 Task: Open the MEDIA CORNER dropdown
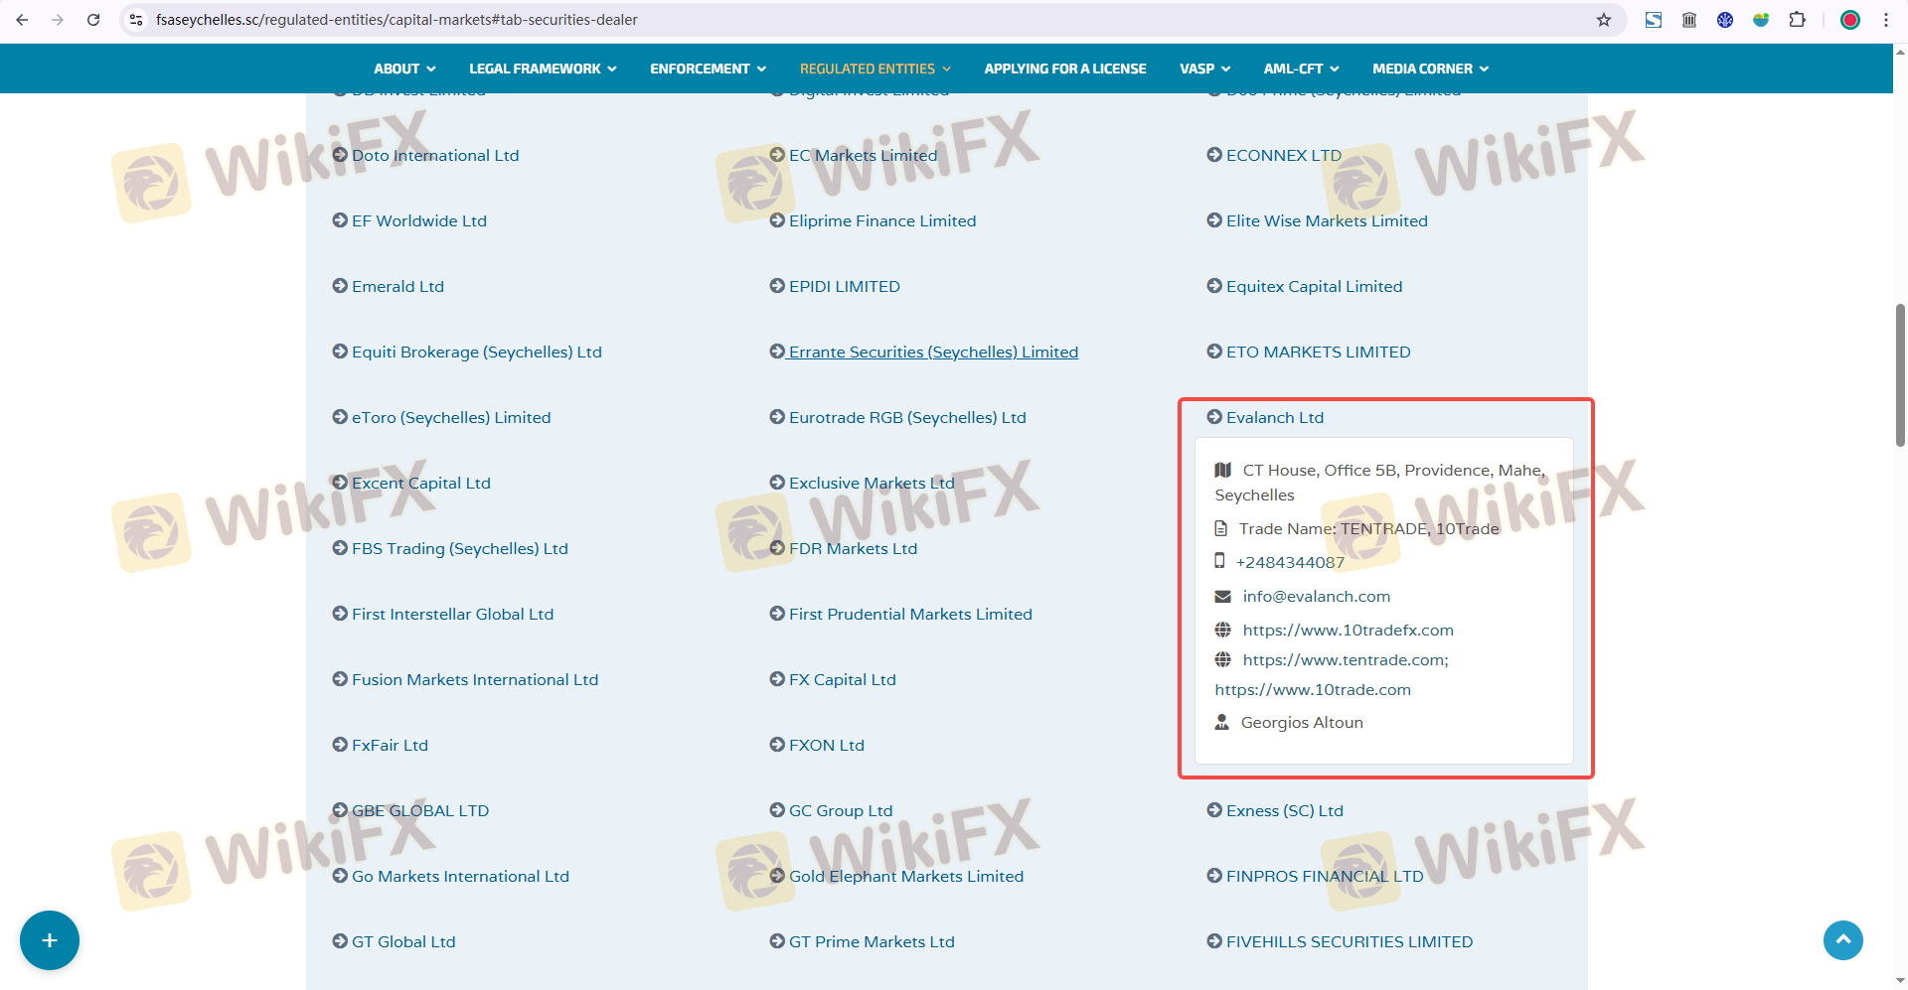(1430, 69)
